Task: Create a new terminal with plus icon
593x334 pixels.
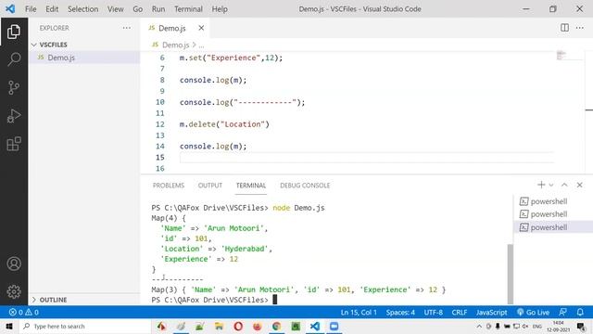Action: point(541,185)
